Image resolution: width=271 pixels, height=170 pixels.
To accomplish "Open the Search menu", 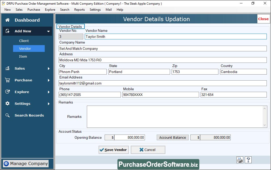I will [x=65, y=10].
